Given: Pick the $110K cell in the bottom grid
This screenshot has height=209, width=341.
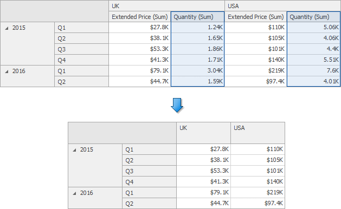Looking at the screenshot, I should coord(258,149).
